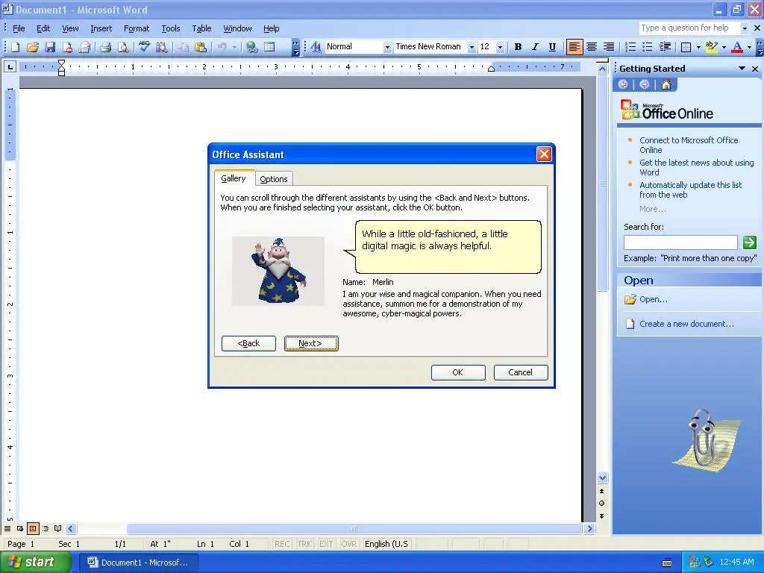Expand the Undo history dropdown arrow
This screenshot has height=573, width=764.
pos(234,47)
